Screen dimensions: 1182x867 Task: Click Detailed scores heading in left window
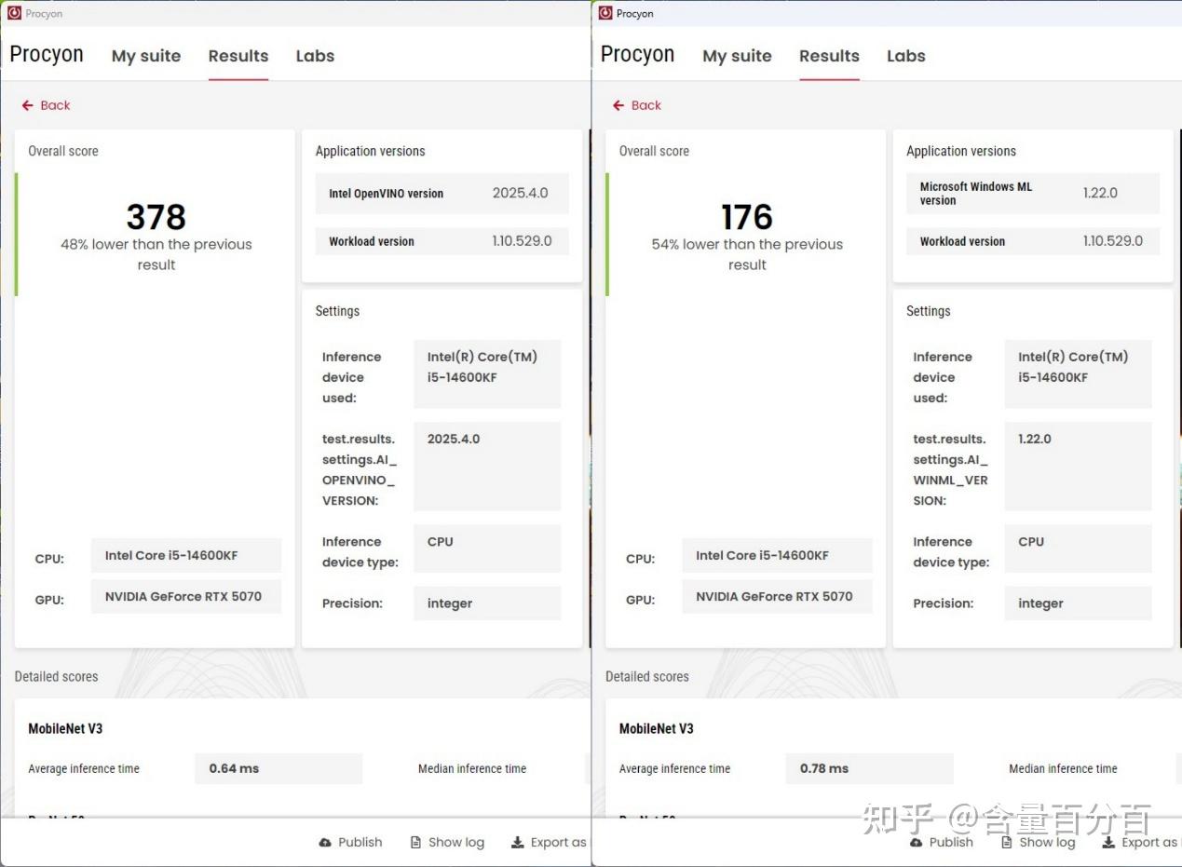point(56,677)
